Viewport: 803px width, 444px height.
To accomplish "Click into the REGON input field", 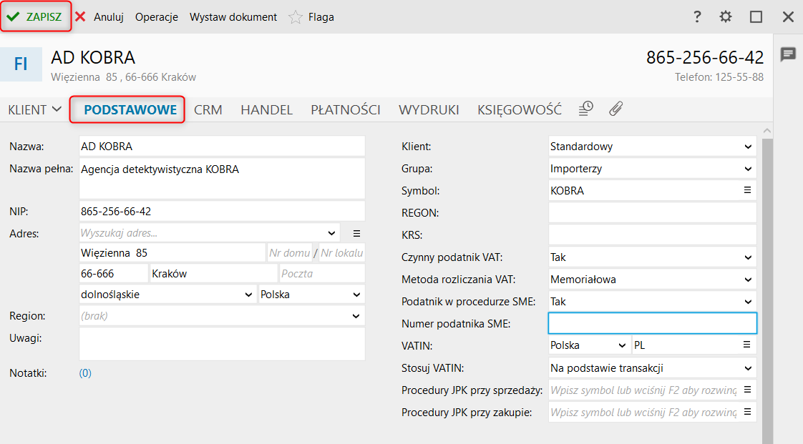I will coord(652,213).
